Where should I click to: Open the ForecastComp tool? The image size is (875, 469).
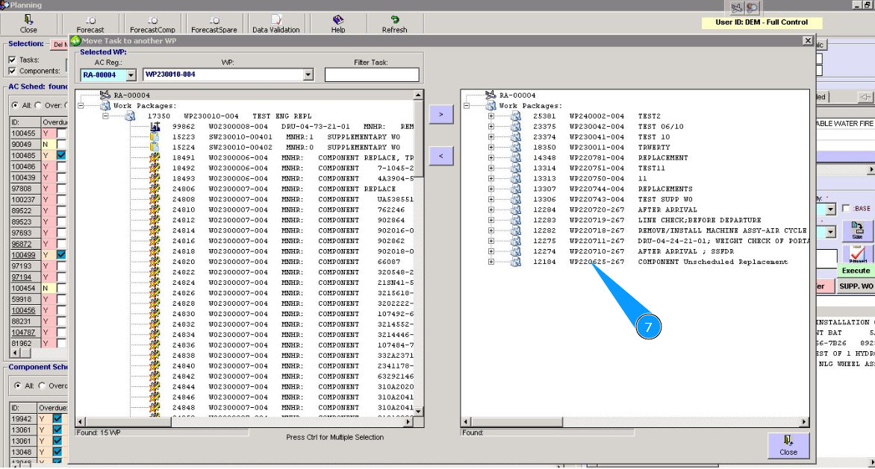tap(152, 21)
